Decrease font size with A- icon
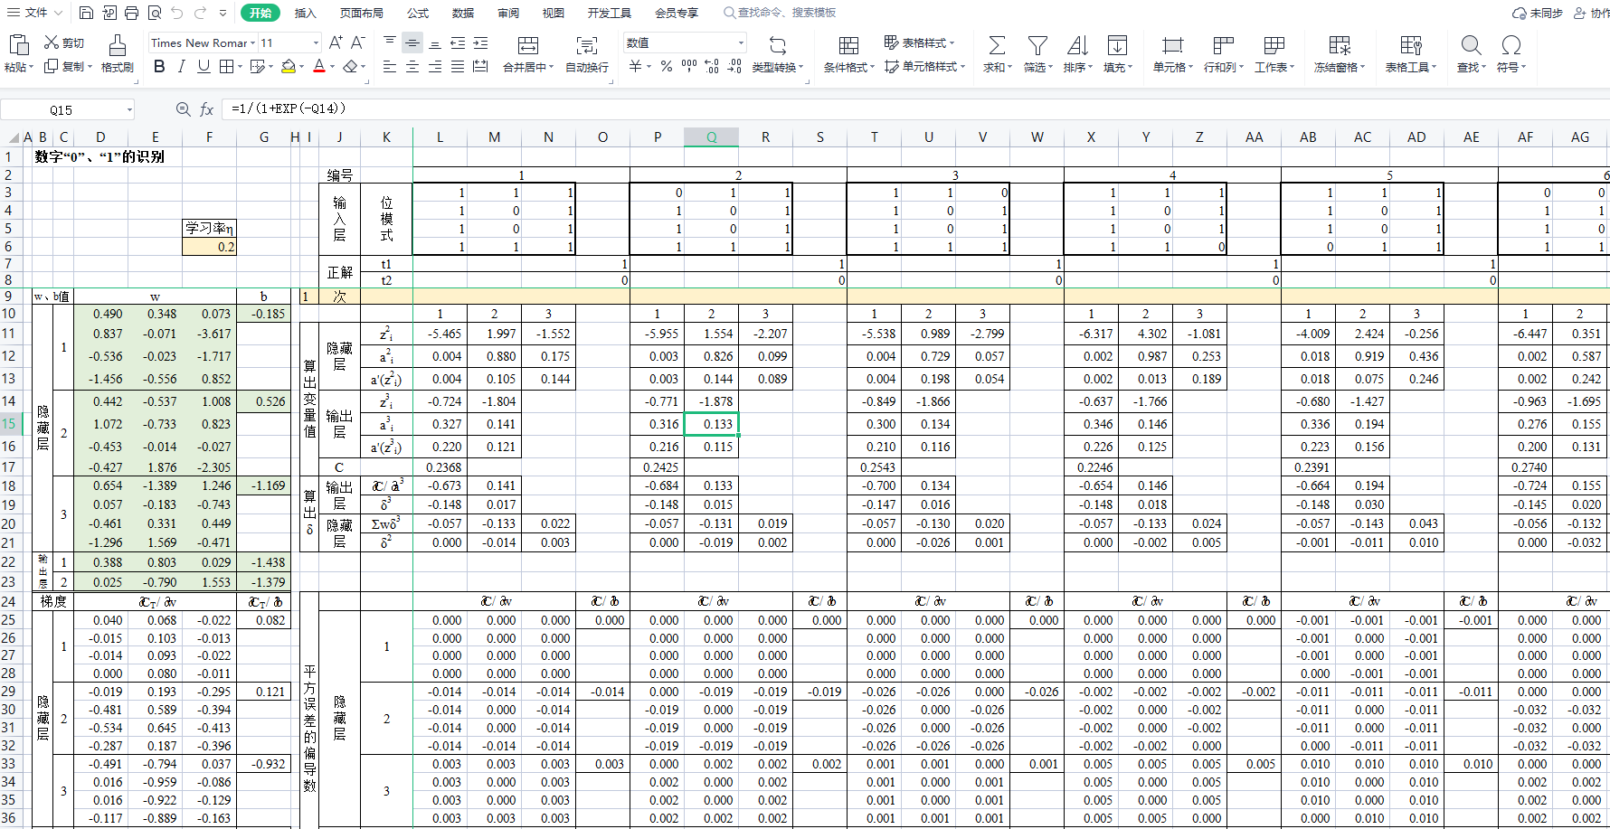 [x=357, y=42]
